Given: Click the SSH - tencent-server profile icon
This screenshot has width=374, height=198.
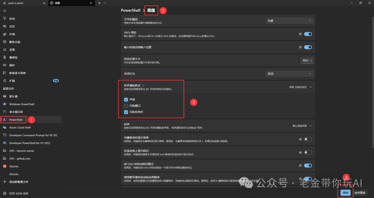Looking at the screenshot, I should coord(5,151).
